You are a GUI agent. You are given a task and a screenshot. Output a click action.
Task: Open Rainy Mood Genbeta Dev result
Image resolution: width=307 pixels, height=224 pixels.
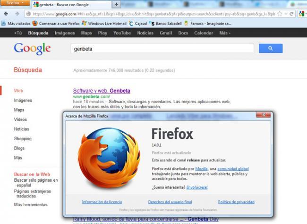tap(146, 219)
